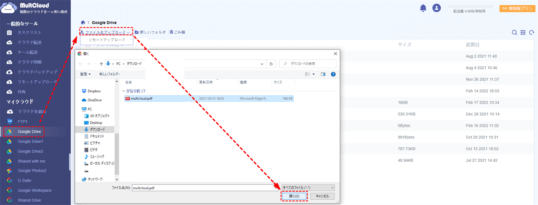Click the 無制限プラン upgrade button
Viewport: 538px width, 205px height.
(x=517, y=8)
